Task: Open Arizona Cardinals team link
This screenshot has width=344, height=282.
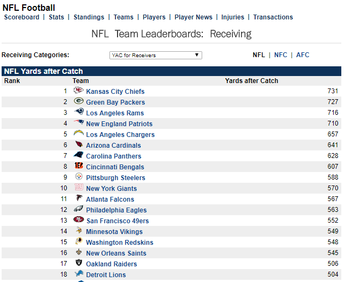Action: click(113, 145)
